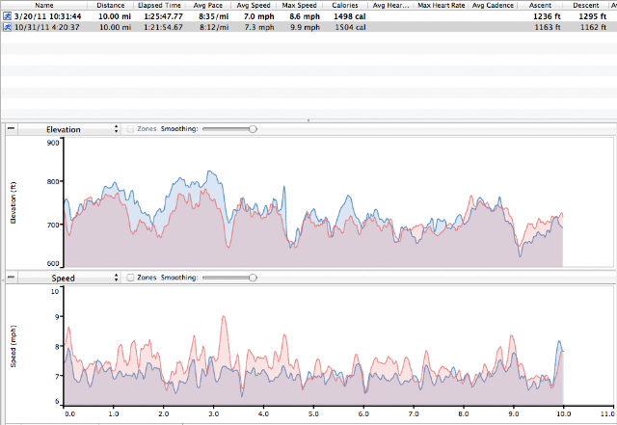Sort by Max Speed column header
The width and height of the screenshot is (617, 425).
[x=299, y=5]
